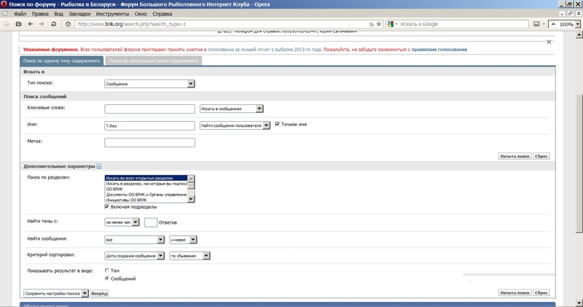The width and height of the screenshot is (583, 307).
Task: Click the browser Forward arrow button
Action: [43, 24]
